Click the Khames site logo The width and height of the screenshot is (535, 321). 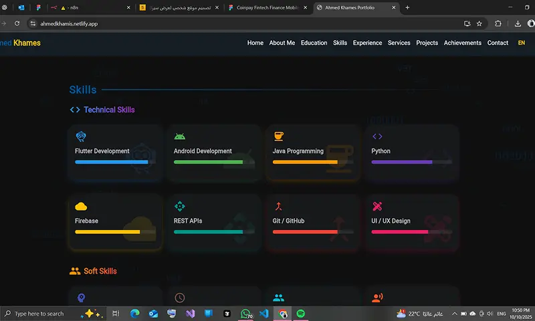point(20,43)
